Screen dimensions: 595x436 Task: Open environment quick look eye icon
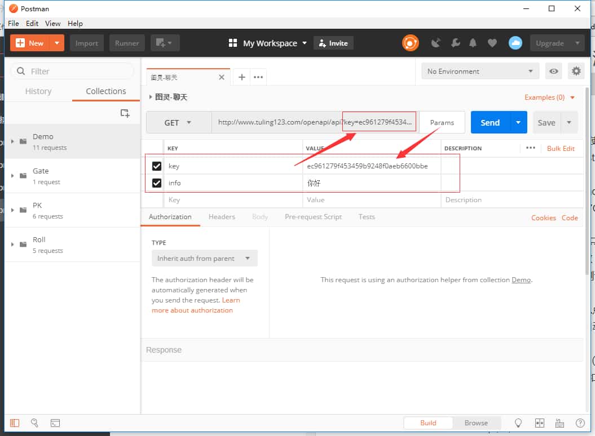pyautogui.click(x=554, y=71)
